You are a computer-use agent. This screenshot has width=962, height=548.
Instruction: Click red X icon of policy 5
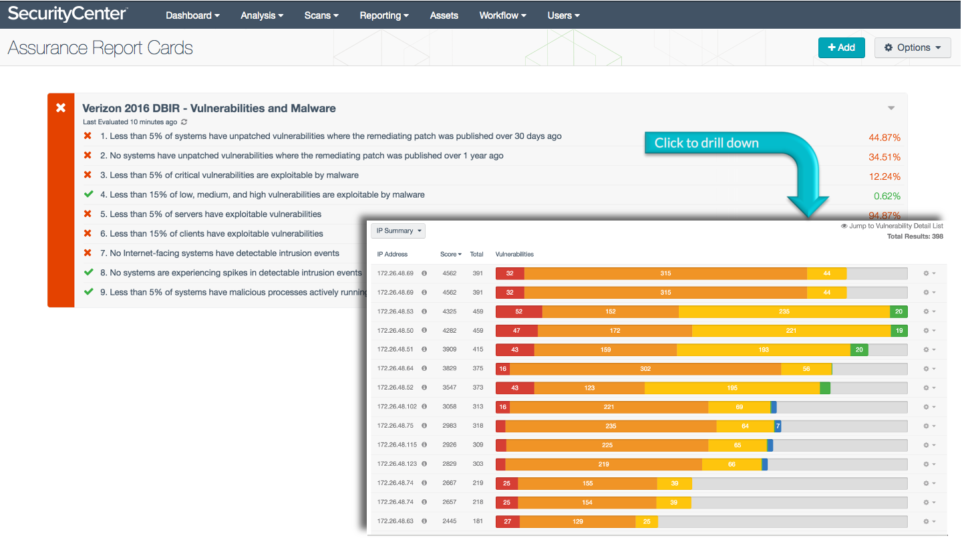tap(88, 214)
